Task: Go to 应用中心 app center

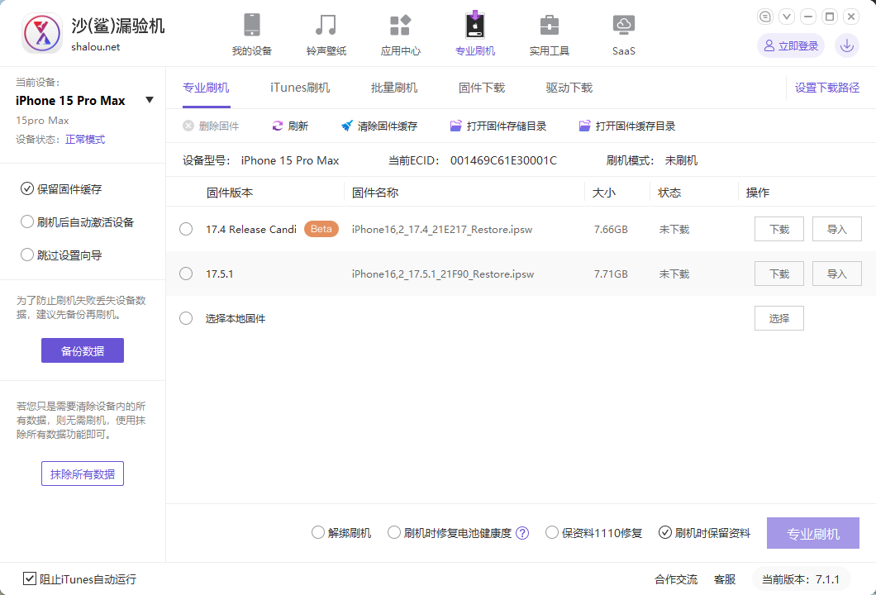Action: tap(401, 34)
